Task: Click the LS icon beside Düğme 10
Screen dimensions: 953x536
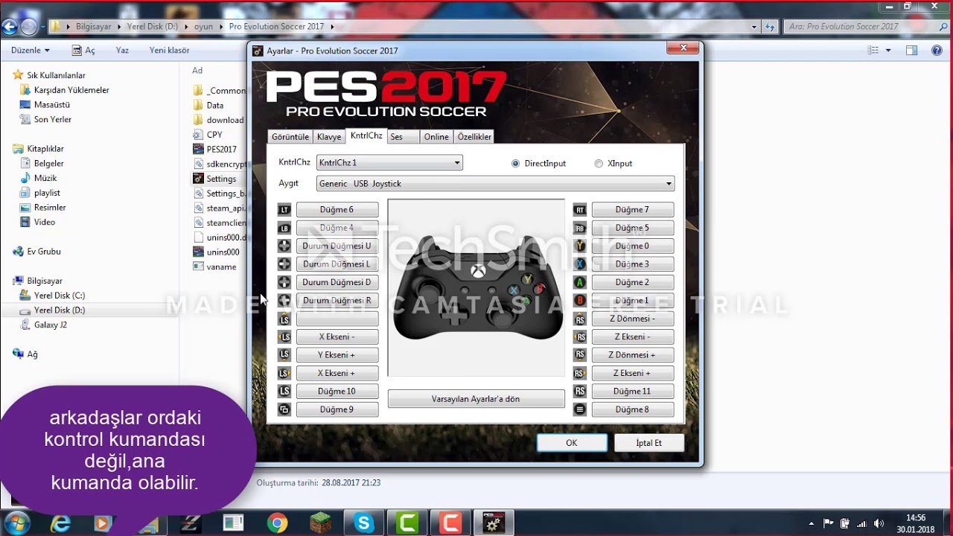Action: pos(284,391)
